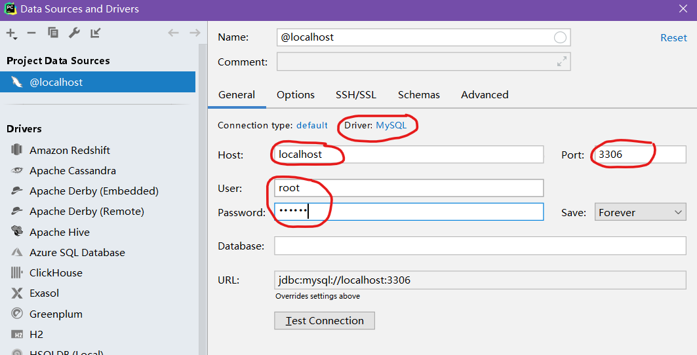
Task: Open driver settings wrench icon
Action: [74, 33]
